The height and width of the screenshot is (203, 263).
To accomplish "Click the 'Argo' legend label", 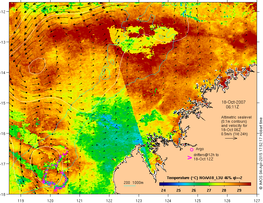I will pos(200,149).
